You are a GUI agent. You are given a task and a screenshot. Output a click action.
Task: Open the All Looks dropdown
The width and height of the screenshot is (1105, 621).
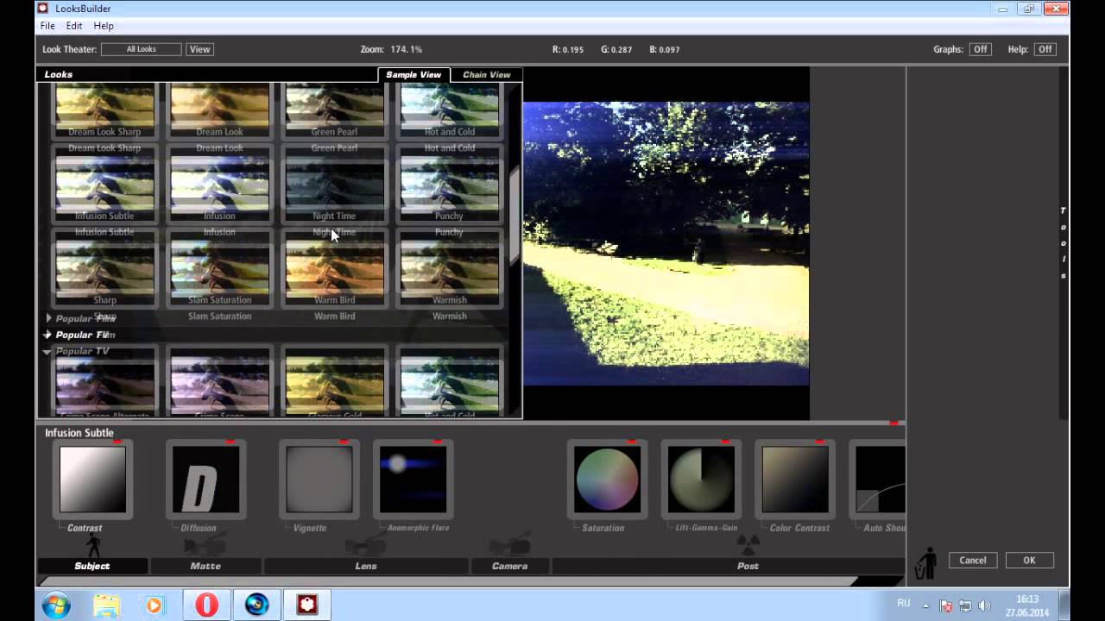coord(142,49)
